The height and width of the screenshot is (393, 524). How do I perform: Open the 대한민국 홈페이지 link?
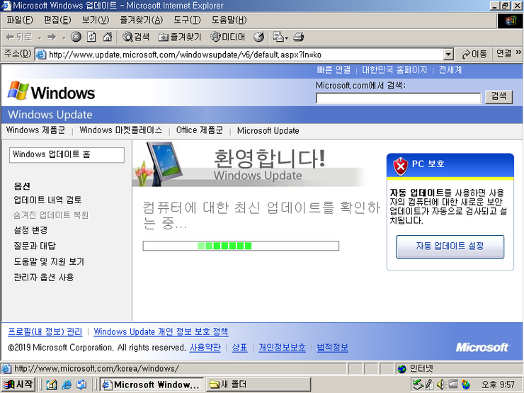394,70
